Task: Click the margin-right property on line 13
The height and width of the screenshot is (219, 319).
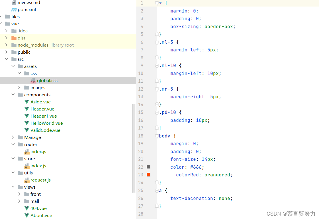Action: coord(187,97)
